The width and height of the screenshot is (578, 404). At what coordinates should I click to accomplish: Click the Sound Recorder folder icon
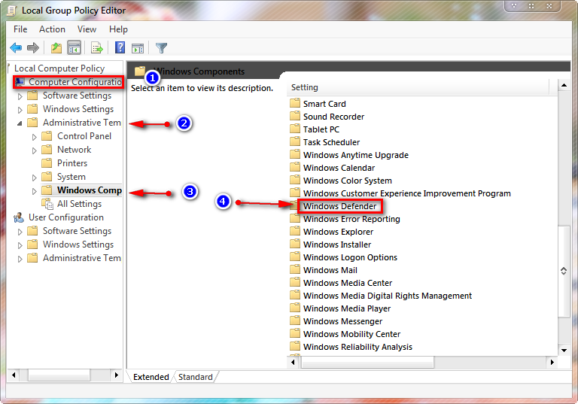(295, 116)
